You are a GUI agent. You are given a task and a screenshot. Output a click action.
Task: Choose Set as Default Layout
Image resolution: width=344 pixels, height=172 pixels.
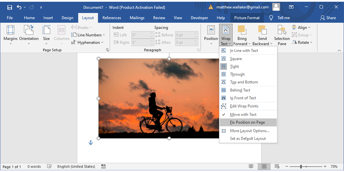[x=248, y=138]
